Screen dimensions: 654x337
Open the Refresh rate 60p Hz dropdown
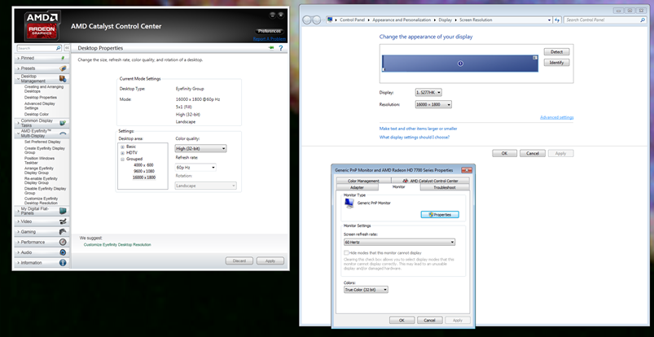point(195,167)
